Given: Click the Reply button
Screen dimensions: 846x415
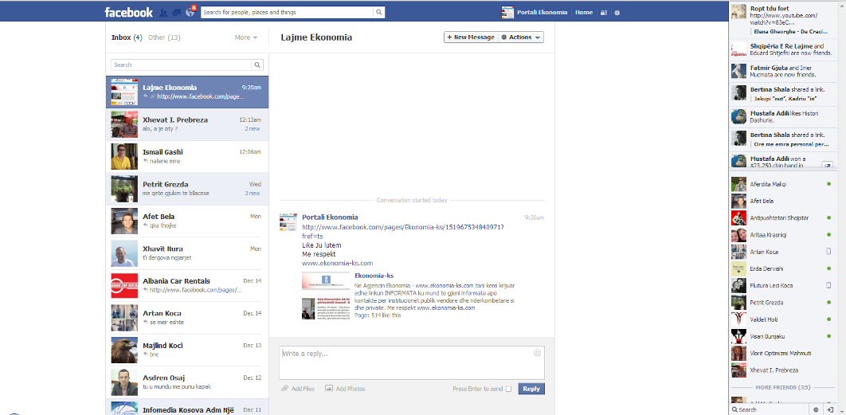Looking at the screenshot, I should 531,389.
